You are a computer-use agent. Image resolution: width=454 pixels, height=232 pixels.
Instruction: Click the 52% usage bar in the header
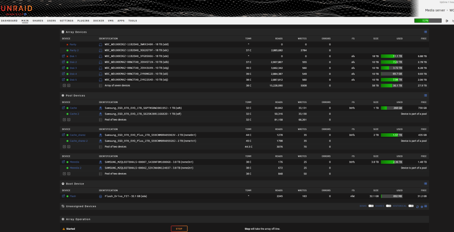tap(428, 21)
